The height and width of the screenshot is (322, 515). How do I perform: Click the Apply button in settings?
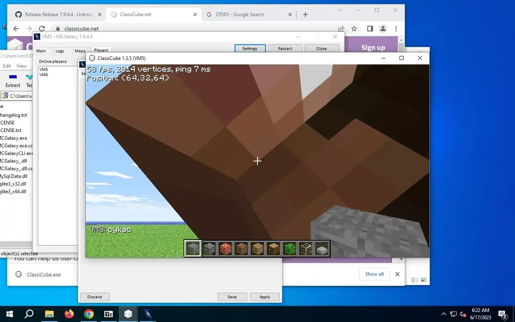pos(265,297)
